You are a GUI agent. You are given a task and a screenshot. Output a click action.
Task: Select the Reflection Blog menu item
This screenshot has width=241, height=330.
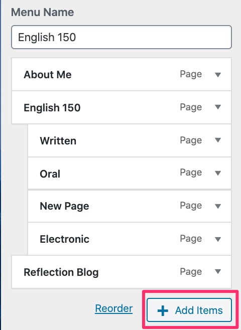pyautogui.click(x=122, y=272)
